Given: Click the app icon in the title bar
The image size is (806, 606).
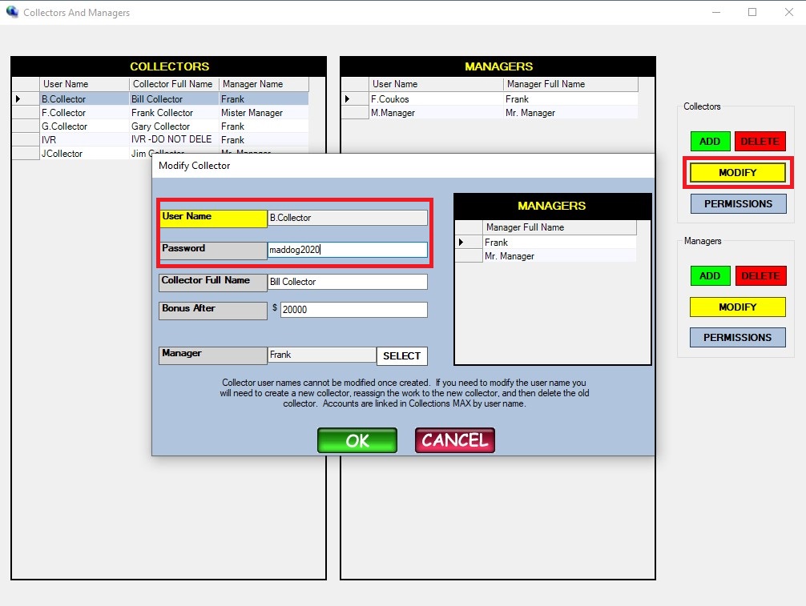Looking at the screenshot, I should (12, 13).
